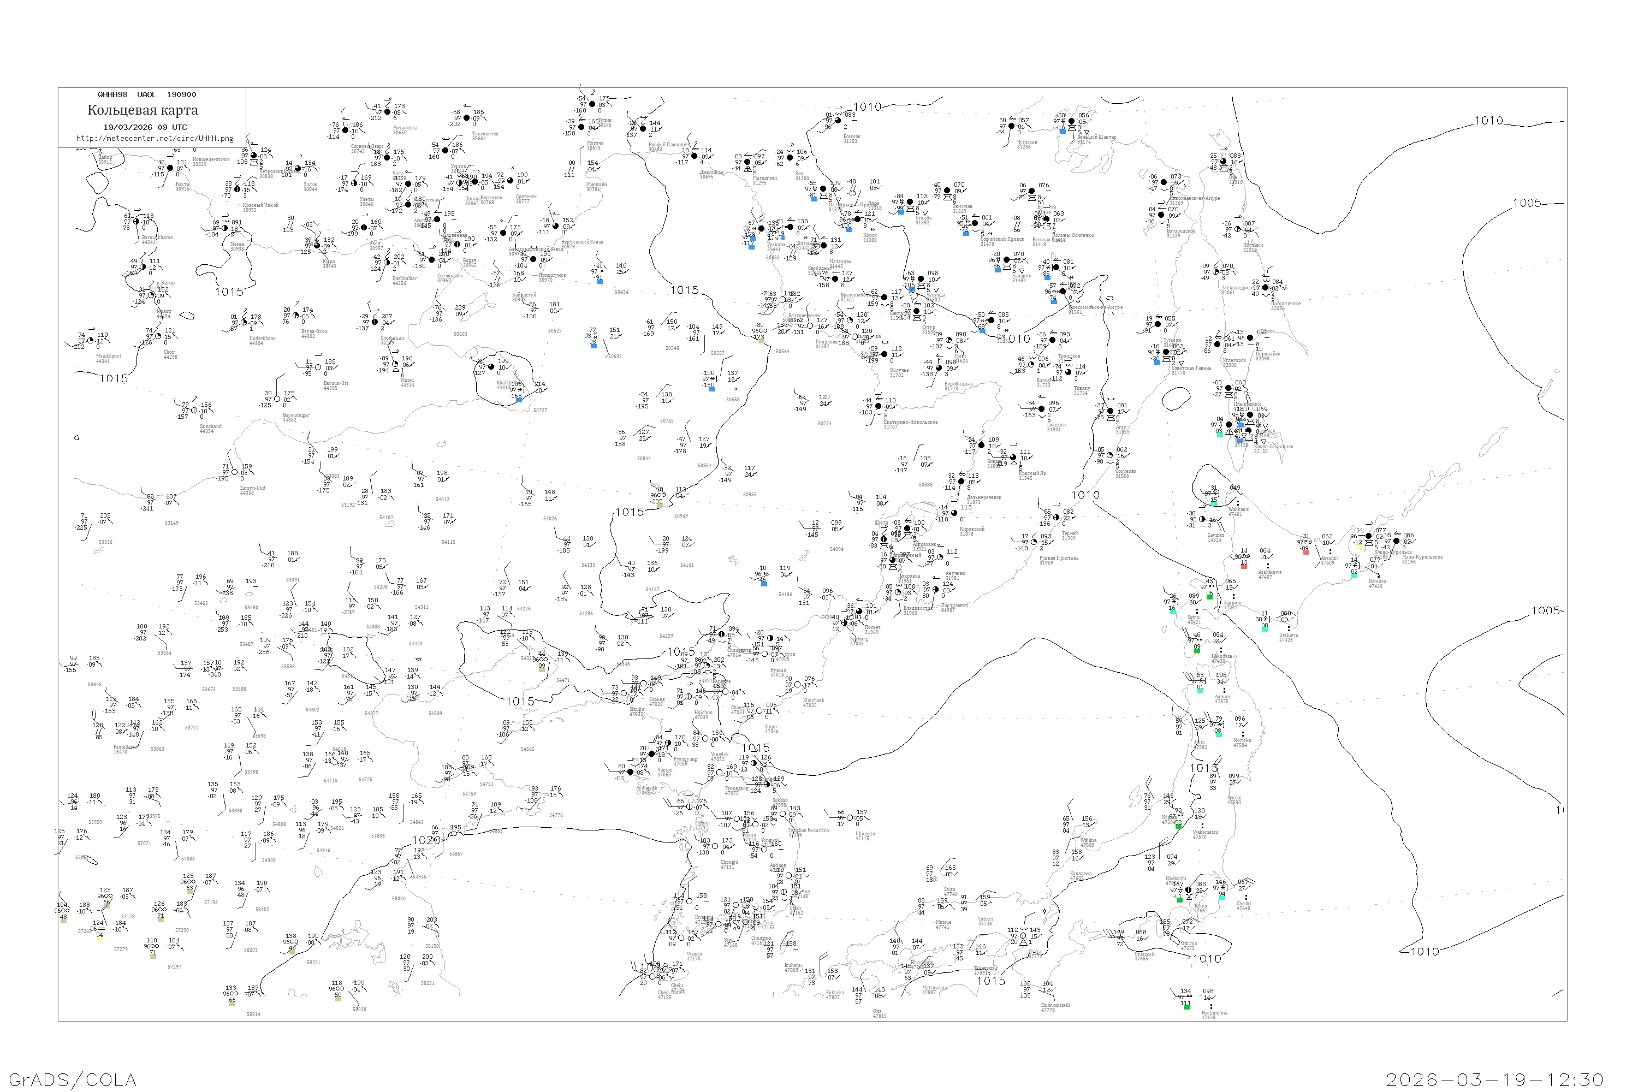
Task: Click the 1020 isobar label
Action: [x=426, y=841]
